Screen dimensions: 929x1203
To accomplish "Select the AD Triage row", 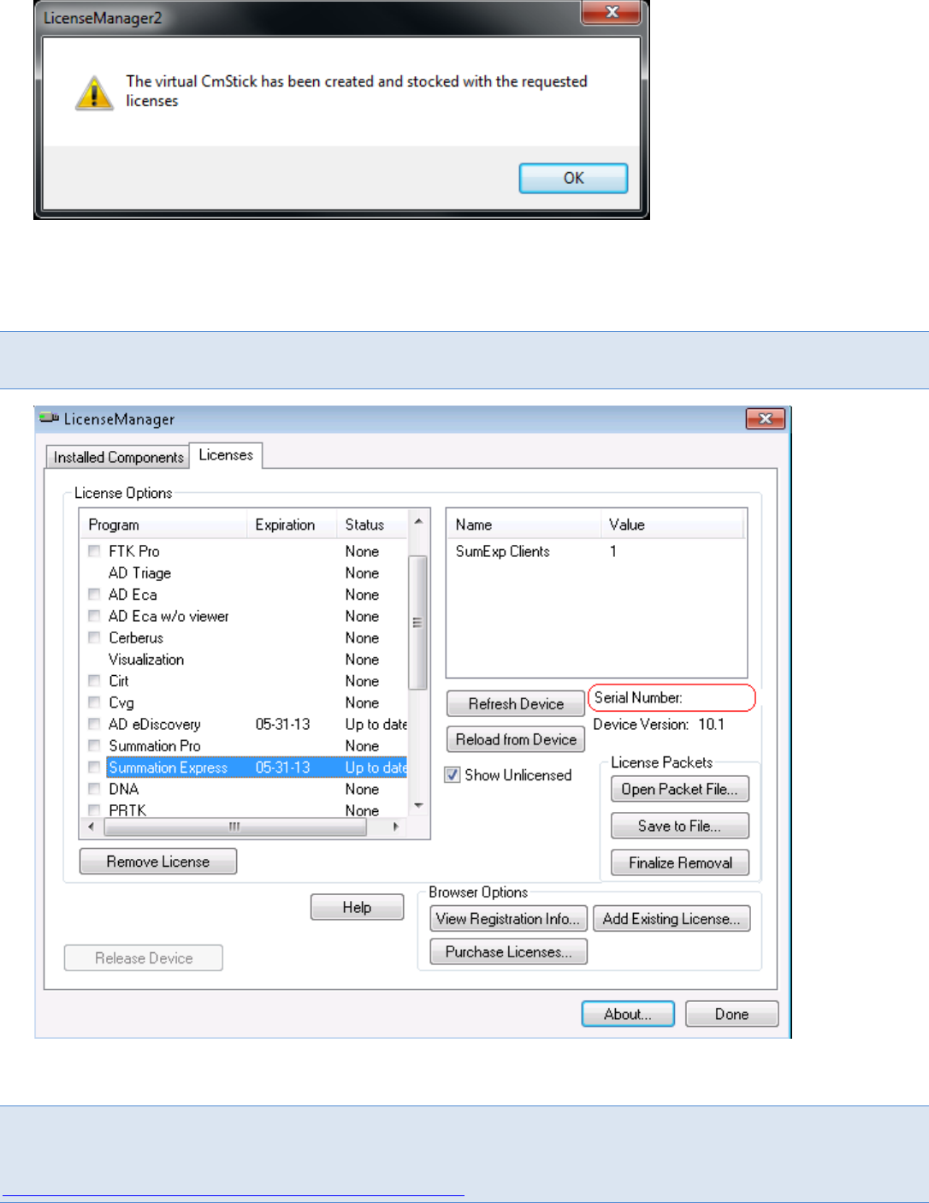I will tap(244, 573).
